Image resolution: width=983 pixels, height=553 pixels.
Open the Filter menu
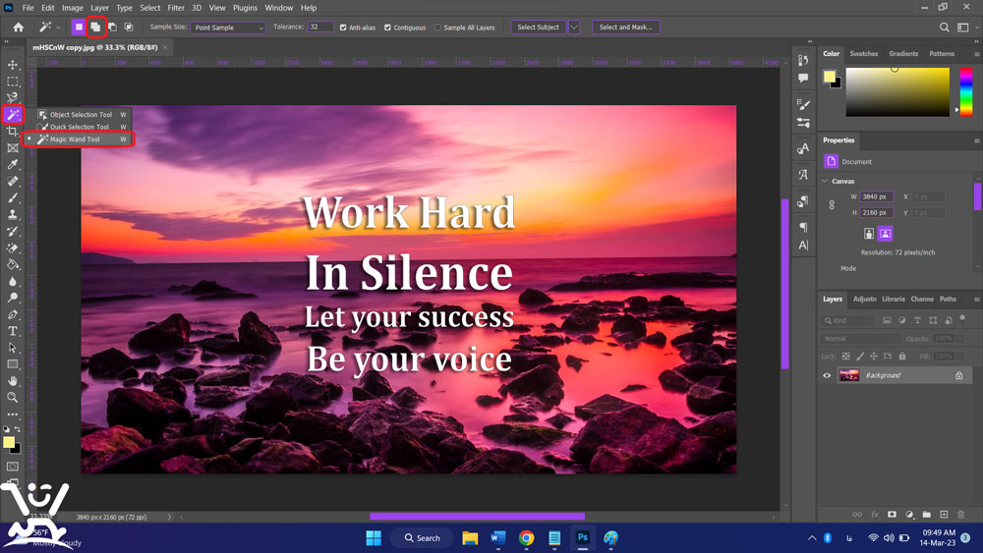(x=176, y=8)
